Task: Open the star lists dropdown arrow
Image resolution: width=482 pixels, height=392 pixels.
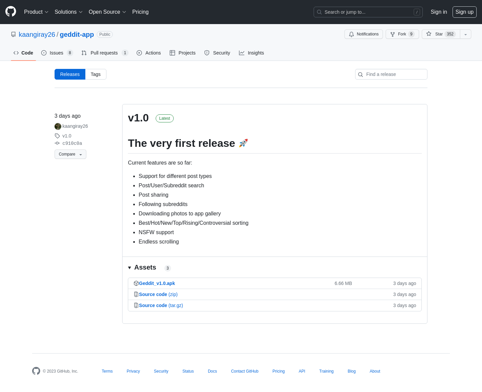Action: (x=465, y=34)
